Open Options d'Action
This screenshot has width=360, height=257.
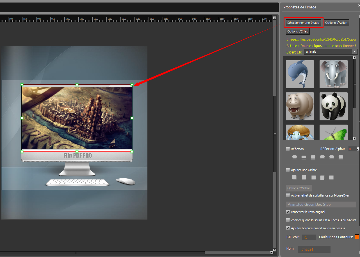tap(336, 23)
